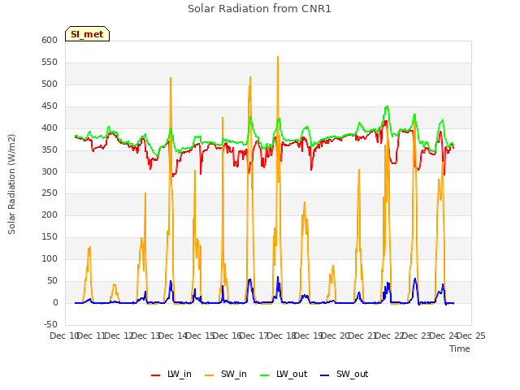Click the orange SW_in legend swatch
Viewport: 520px width, 390px height.
210,375
